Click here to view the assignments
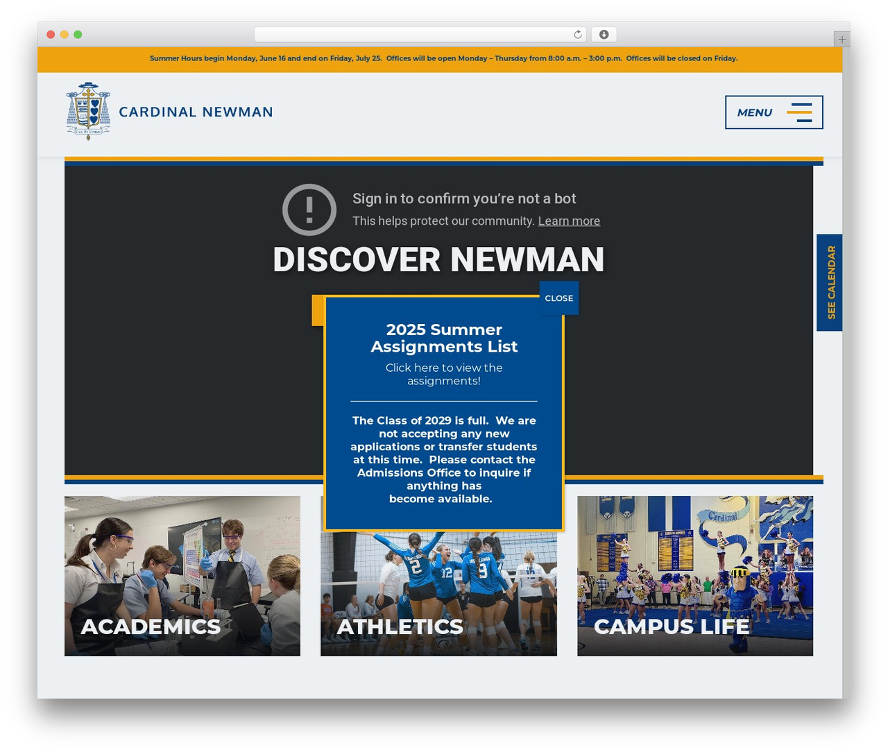Viewport: 888px width, 752px height. [444, 374]
